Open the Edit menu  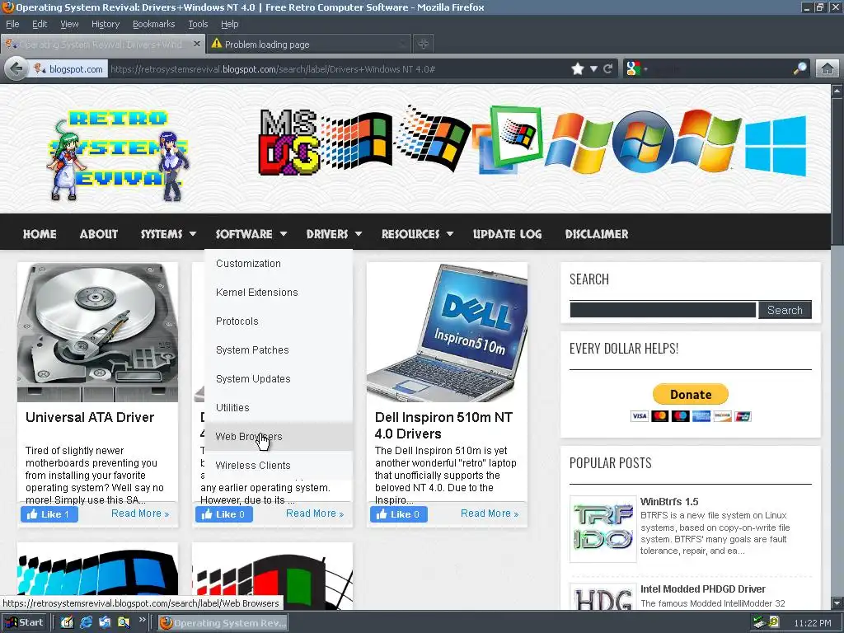click(40, 24)
